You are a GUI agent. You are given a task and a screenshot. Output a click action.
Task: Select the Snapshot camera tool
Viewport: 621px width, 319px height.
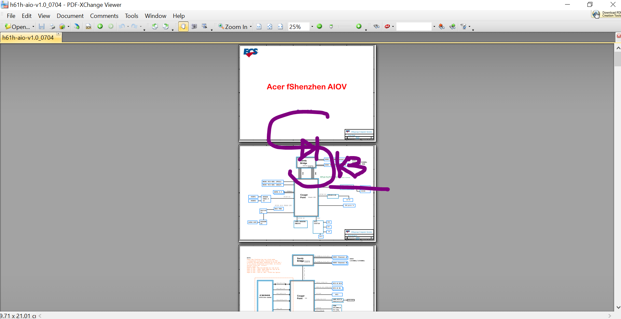click(194, 27)
